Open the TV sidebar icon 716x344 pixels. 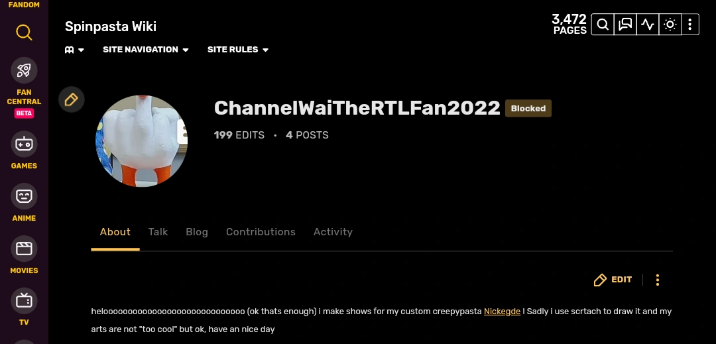(x=24, y=301)
